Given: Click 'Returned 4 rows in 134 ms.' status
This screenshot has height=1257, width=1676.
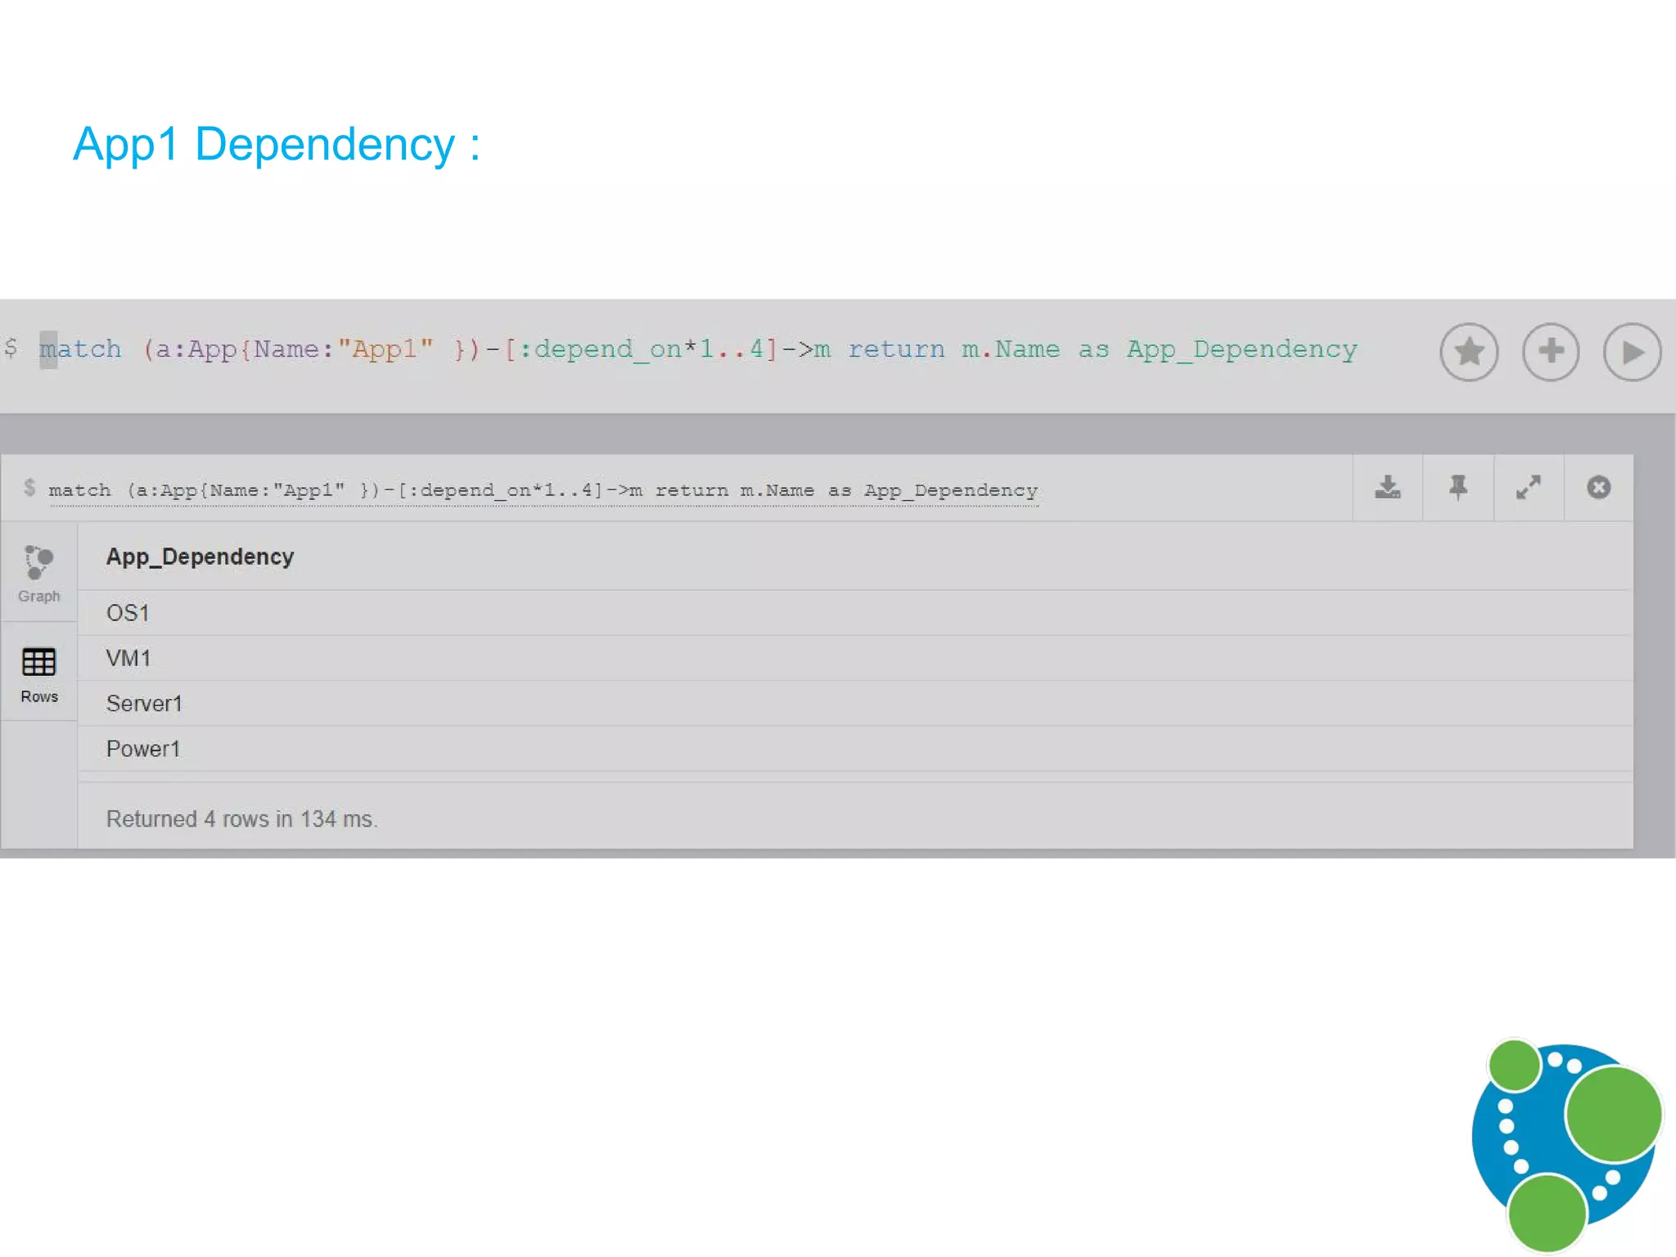Looking at the screenshot, I should pos(242,819).
